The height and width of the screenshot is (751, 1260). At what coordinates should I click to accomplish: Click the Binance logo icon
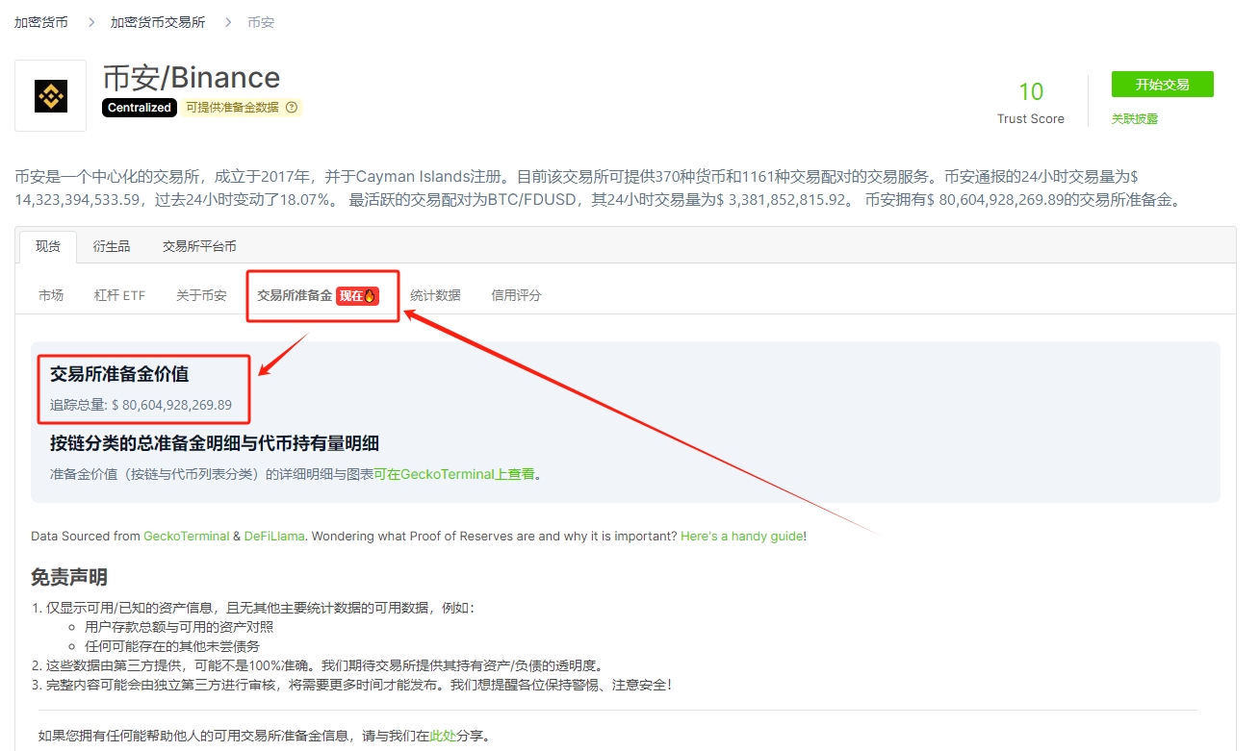click(51, 96)
